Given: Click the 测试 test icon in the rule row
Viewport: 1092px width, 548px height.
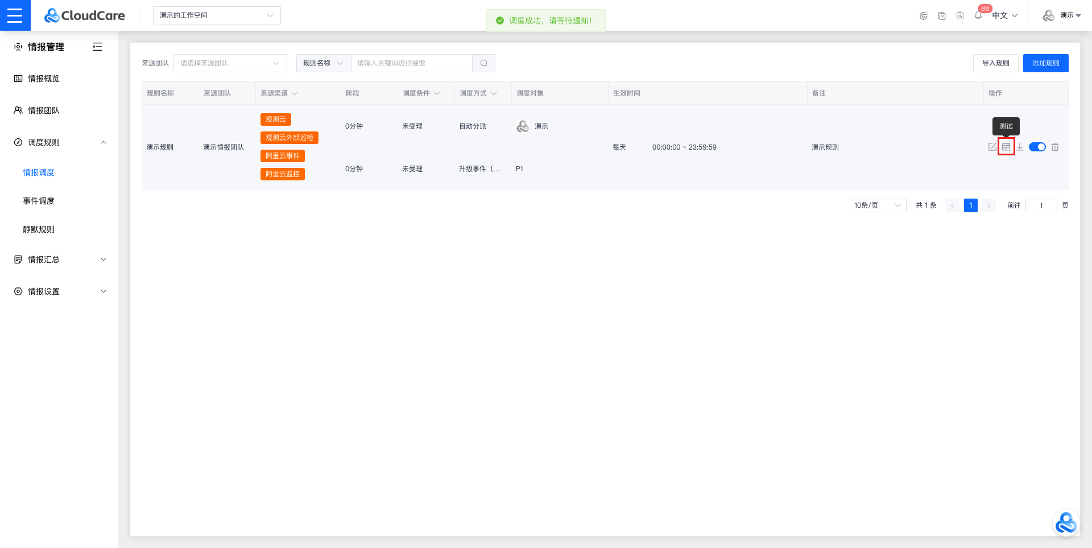Looking at the screenshot, I should pyautogui.click(x=1006, y=147).
